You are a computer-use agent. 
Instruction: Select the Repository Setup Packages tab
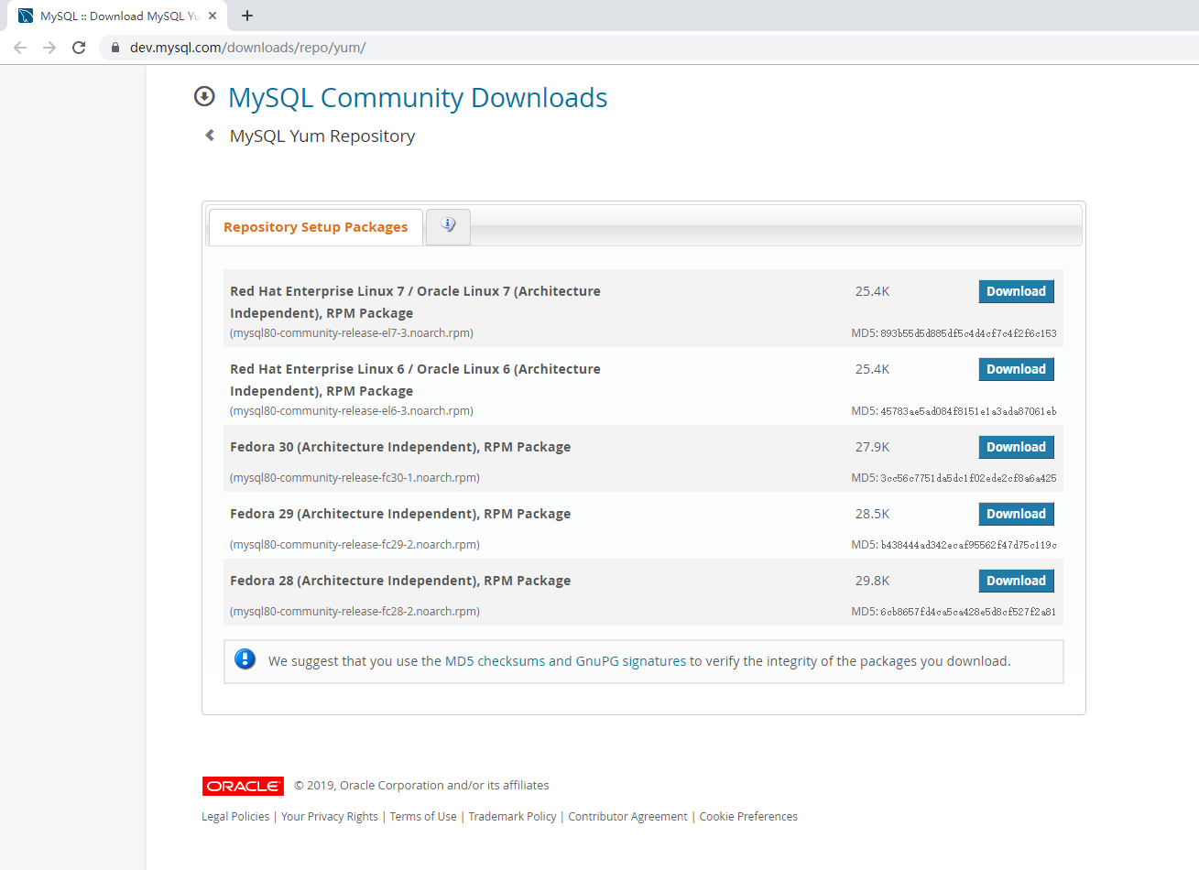316,227
